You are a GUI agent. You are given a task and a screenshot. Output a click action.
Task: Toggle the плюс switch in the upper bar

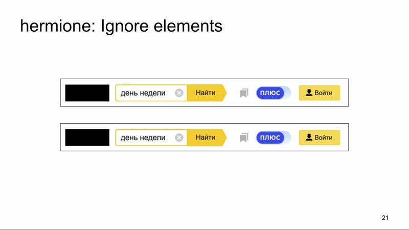[x=274, y=93]
